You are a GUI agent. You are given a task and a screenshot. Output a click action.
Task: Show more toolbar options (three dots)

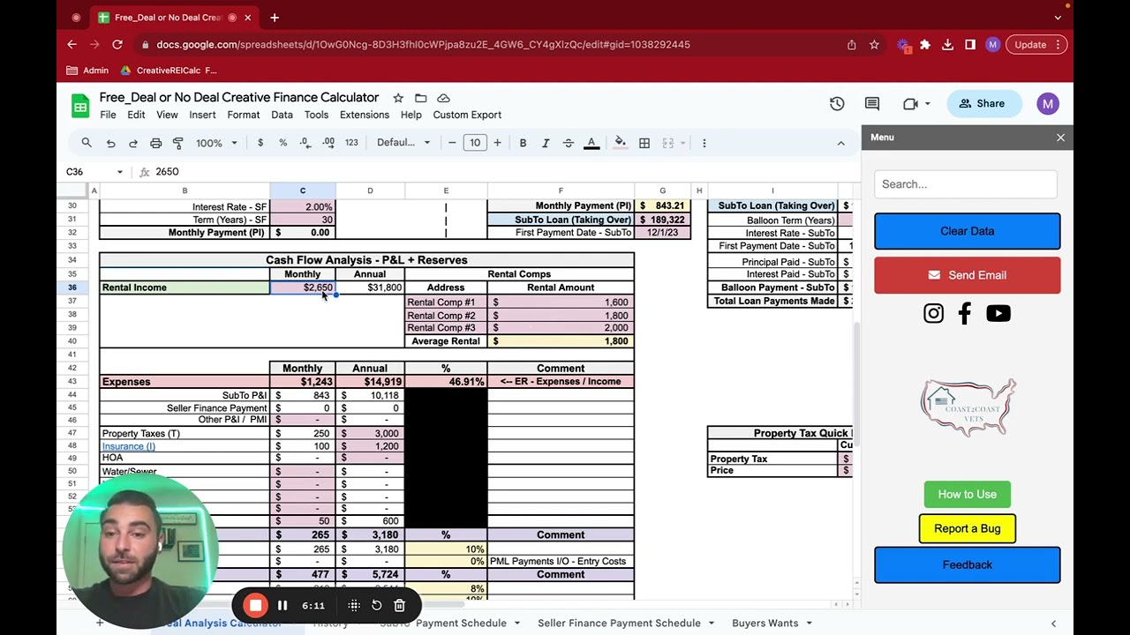[704, 143]
